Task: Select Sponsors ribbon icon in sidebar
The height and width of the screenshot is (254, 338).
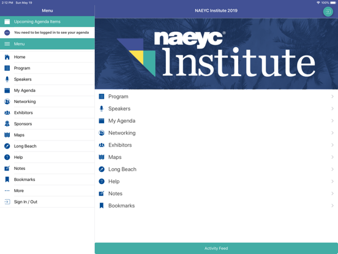Action: (7, 124)
